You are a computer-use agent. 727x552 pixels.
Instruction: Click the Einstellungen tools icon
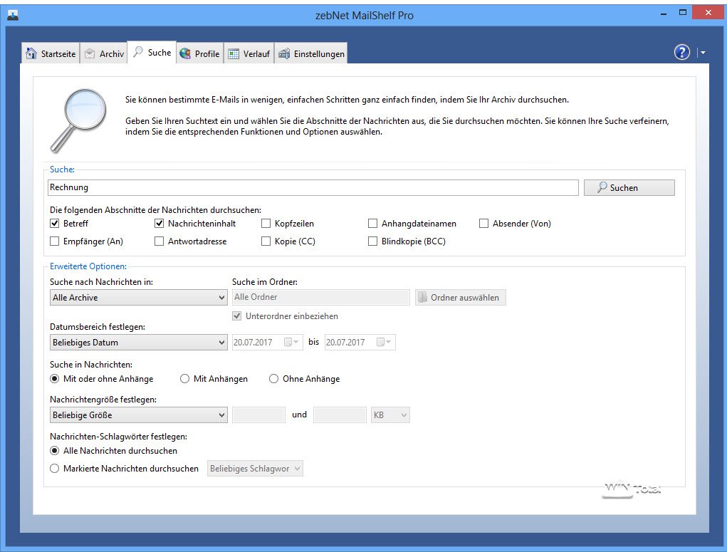[284, 54]
